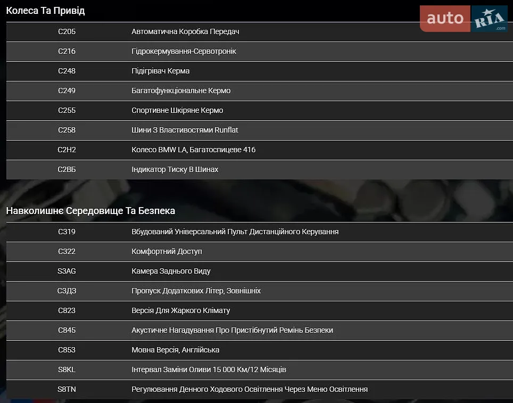Image resolution: width=513 pixels, height=403 pixels.
Task: Click 'Шини З Властивостями Runflat' text
Action: click(x=185, y=130)
